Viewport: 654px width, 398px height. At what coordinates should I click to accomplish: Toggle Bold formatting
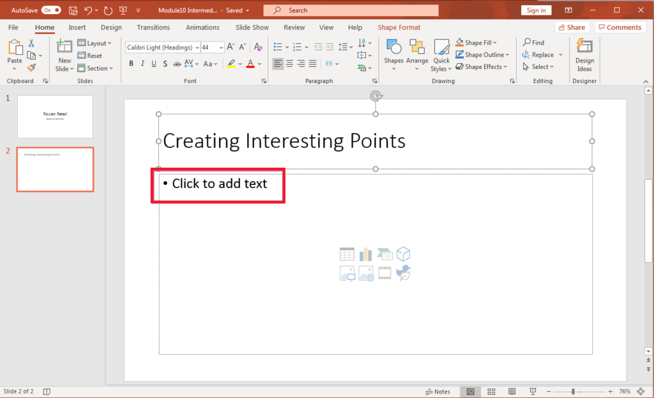coord(131,64)
